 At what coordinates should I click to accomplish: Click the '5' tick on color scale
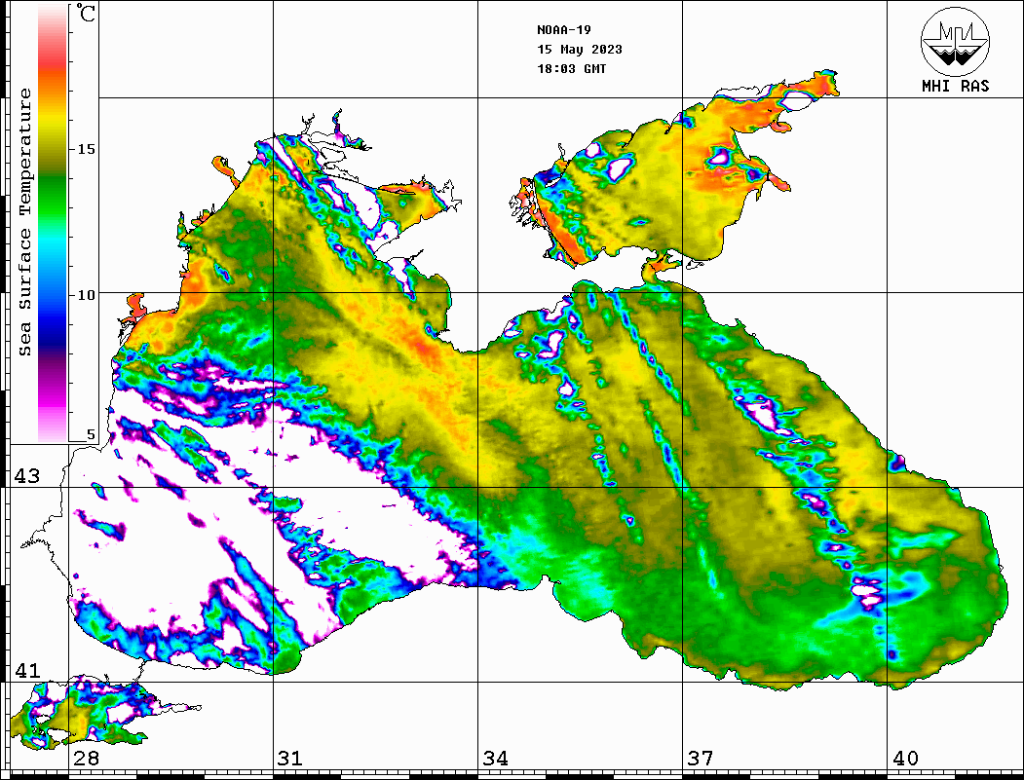pyautogui.click(x=91, y=434)
